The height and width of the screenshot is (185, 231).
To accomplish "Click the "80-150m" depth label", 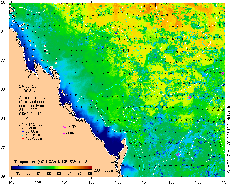I will 33,135.
